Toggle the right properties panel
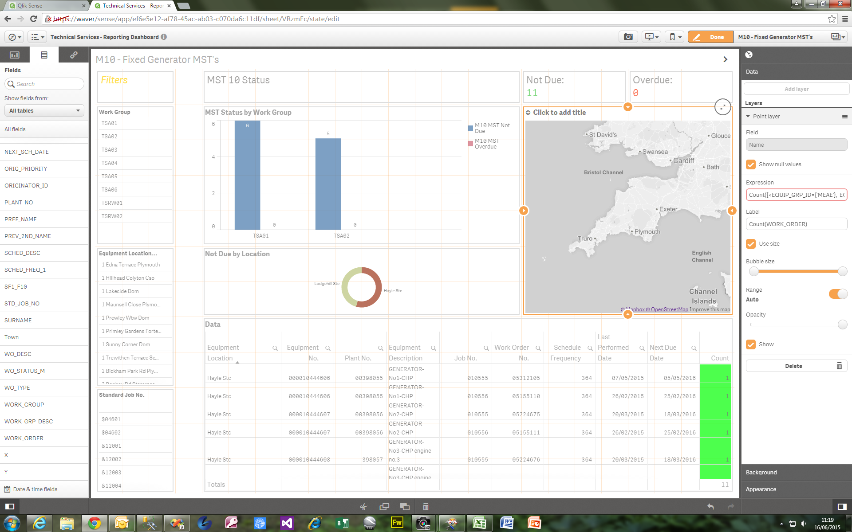Screen dimensions: 852x532 pyautogui.click(x=842, y=506)
